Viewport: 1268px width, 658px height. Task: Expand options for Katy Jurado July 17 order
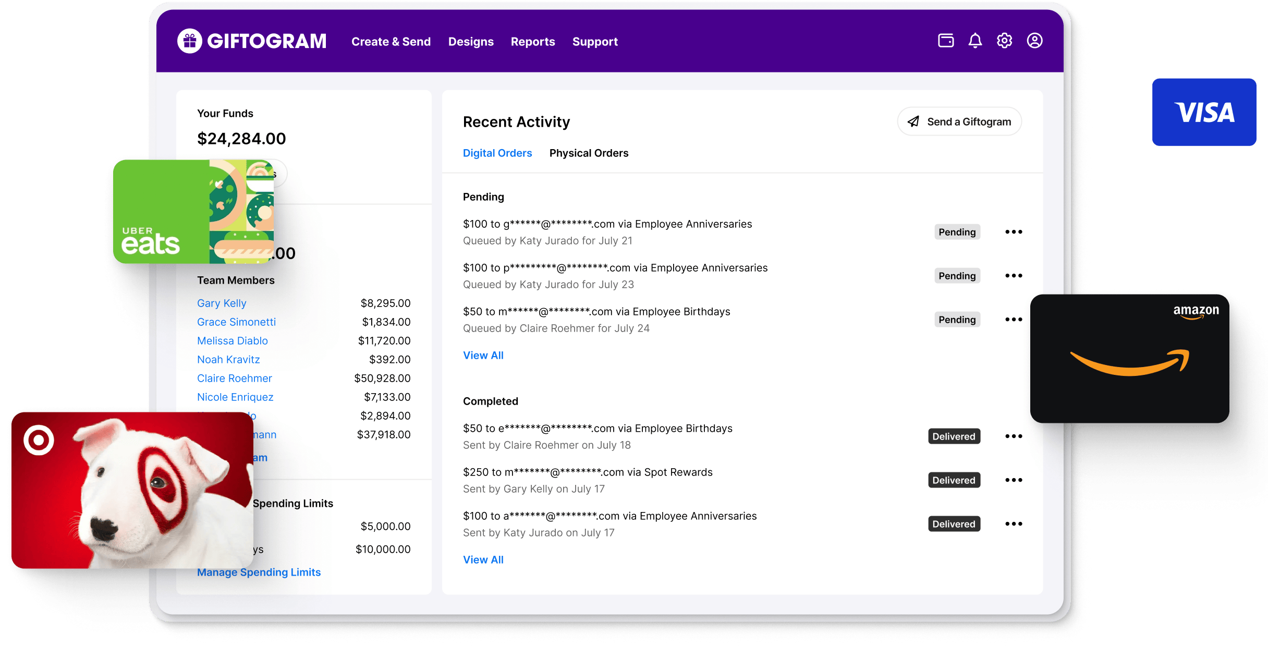(x=1014, y=524)
